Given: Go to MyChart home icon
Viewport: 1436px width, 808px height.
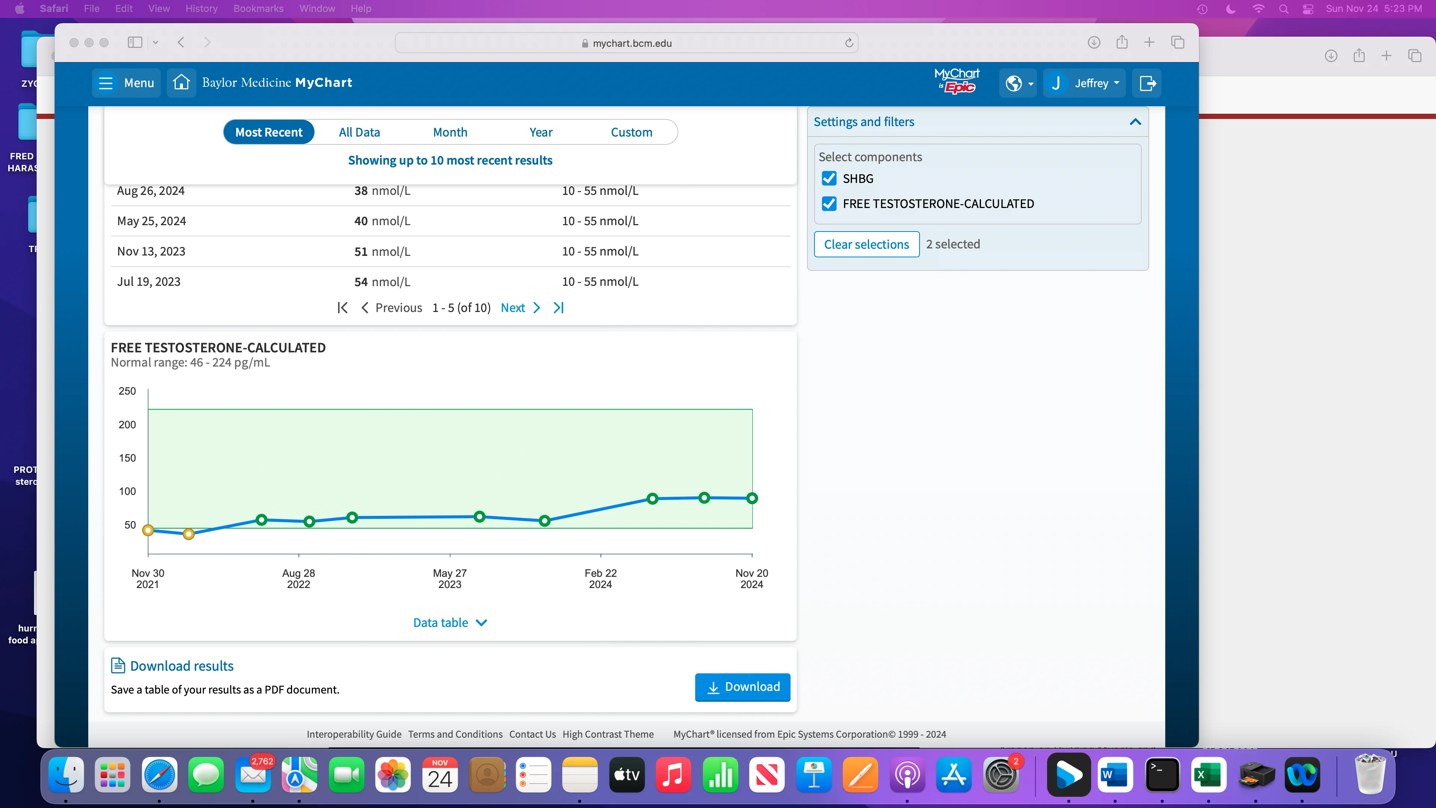Looking at the screenshot, I should (x=181, y=83).
